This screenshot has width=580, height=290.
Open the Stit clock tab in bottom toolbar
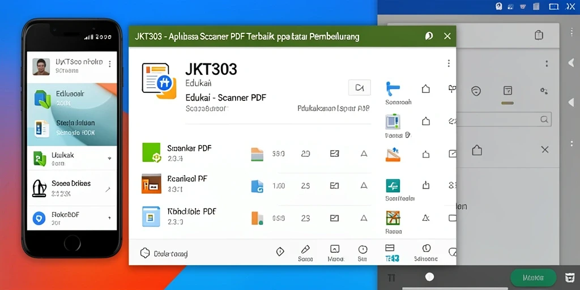click(x=362, y=253)
